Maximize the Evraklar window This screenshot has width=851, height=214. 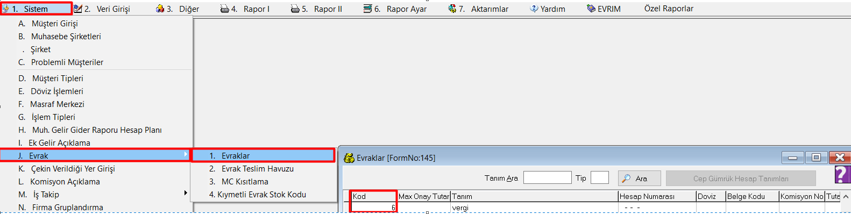816,158
